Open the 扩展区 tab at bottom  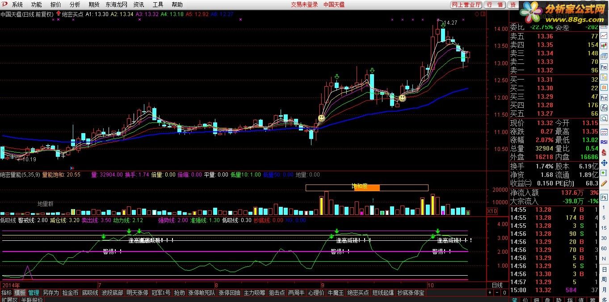click(x=9, y=300)
